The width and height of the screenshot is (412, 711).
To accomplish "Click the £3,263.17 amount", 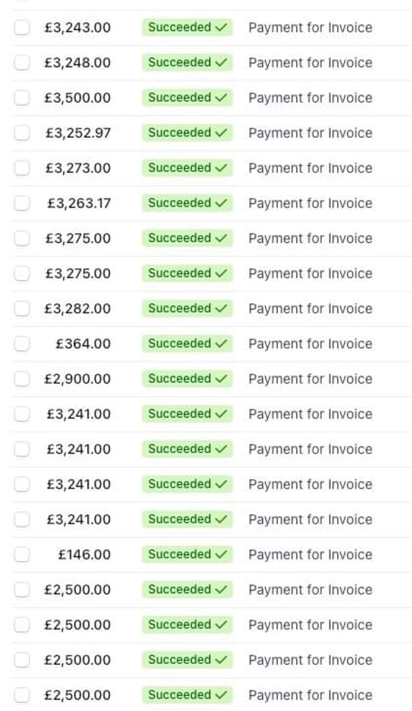I will 79,203.
